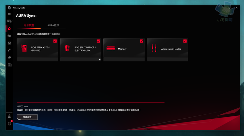Open the user profile sidebar icon
The height and width of the screenshot is (136, 244).
point(9,116)
